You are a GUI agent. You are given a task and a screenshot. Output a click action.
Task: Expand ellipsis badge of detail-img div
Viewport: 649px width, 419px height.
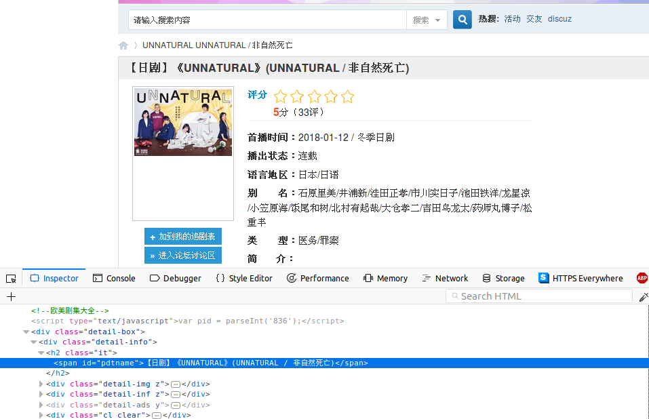click(x=176, y=384)
